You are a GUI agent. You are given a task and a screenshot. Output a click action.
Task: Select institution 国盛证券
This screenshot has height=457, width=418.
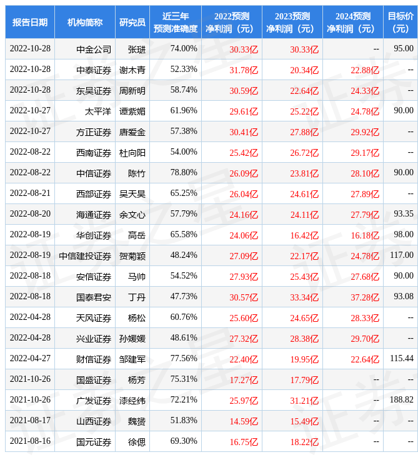94,381
